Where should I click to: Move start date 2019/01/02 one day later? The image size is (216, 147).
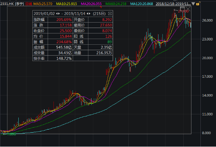coord(59,14)
